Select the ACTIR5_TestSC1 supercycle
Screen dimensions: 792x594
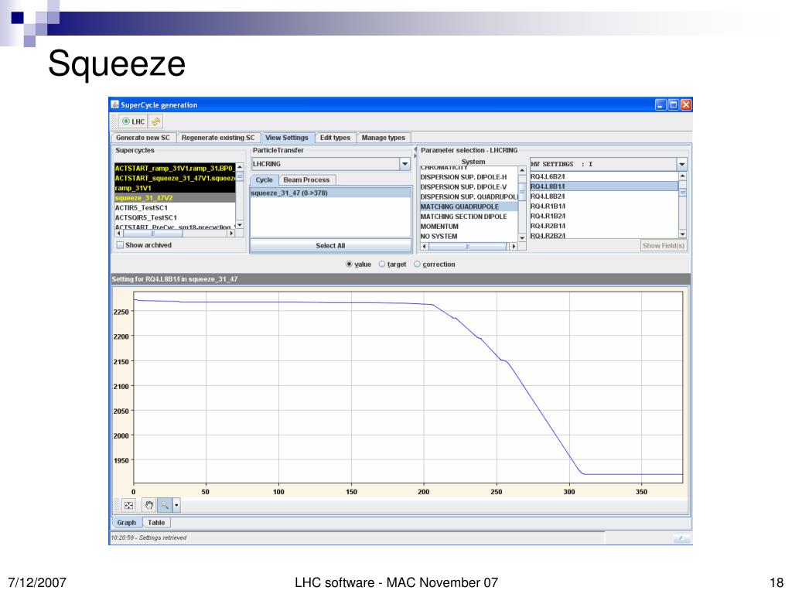click(175, 207)
